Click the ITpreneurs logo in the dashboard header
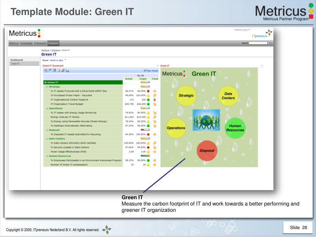The width and height of the screenshot is (316, 237). coord(262,34)
